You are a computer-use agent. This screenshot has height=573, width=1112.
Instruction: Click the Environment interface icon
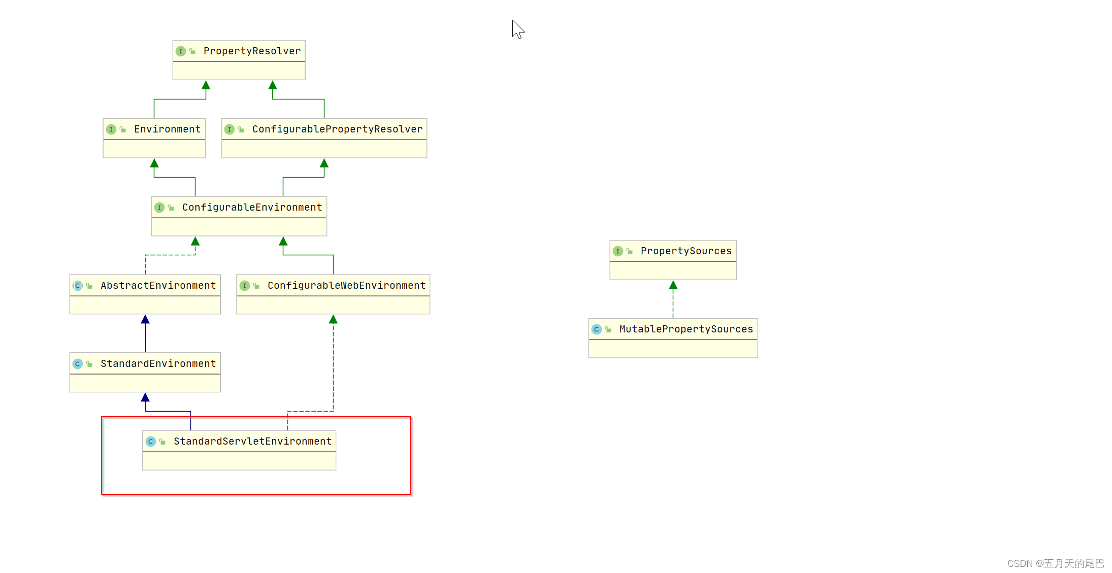click(111, 129)
